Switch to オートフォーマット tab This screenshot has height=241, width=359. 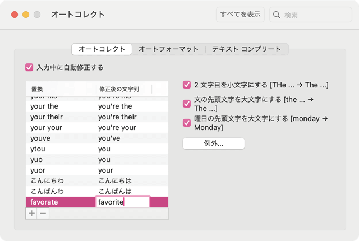coord(168,49)
